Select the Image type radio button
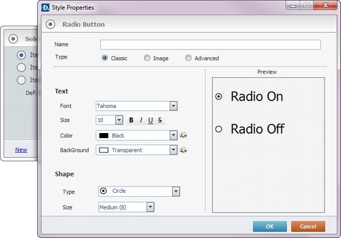 tap(147, 58)
